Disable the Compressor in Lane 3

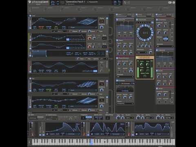pyautogui.click(x=157, y=20)
